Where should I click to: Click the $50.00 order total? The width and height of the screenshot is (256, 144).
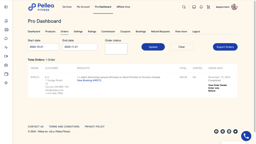[183, 77]
